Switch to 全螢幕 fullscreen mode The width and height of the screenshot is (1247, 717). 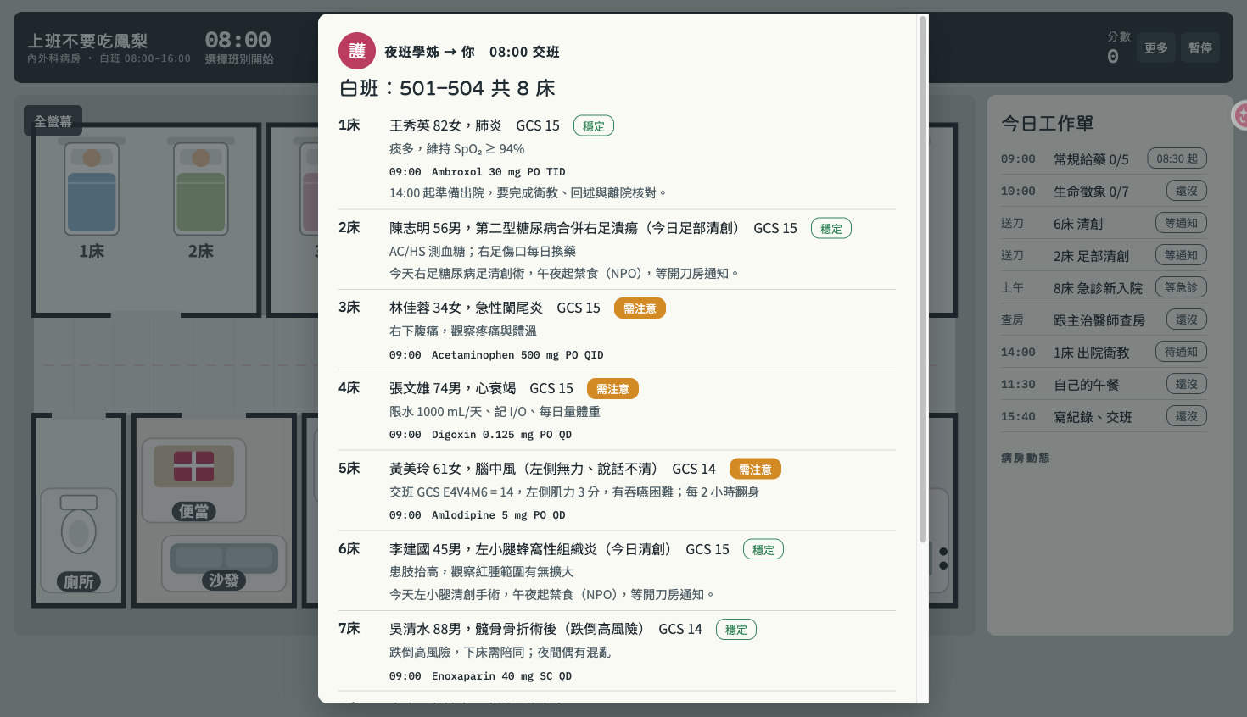(x=53, y=121)
